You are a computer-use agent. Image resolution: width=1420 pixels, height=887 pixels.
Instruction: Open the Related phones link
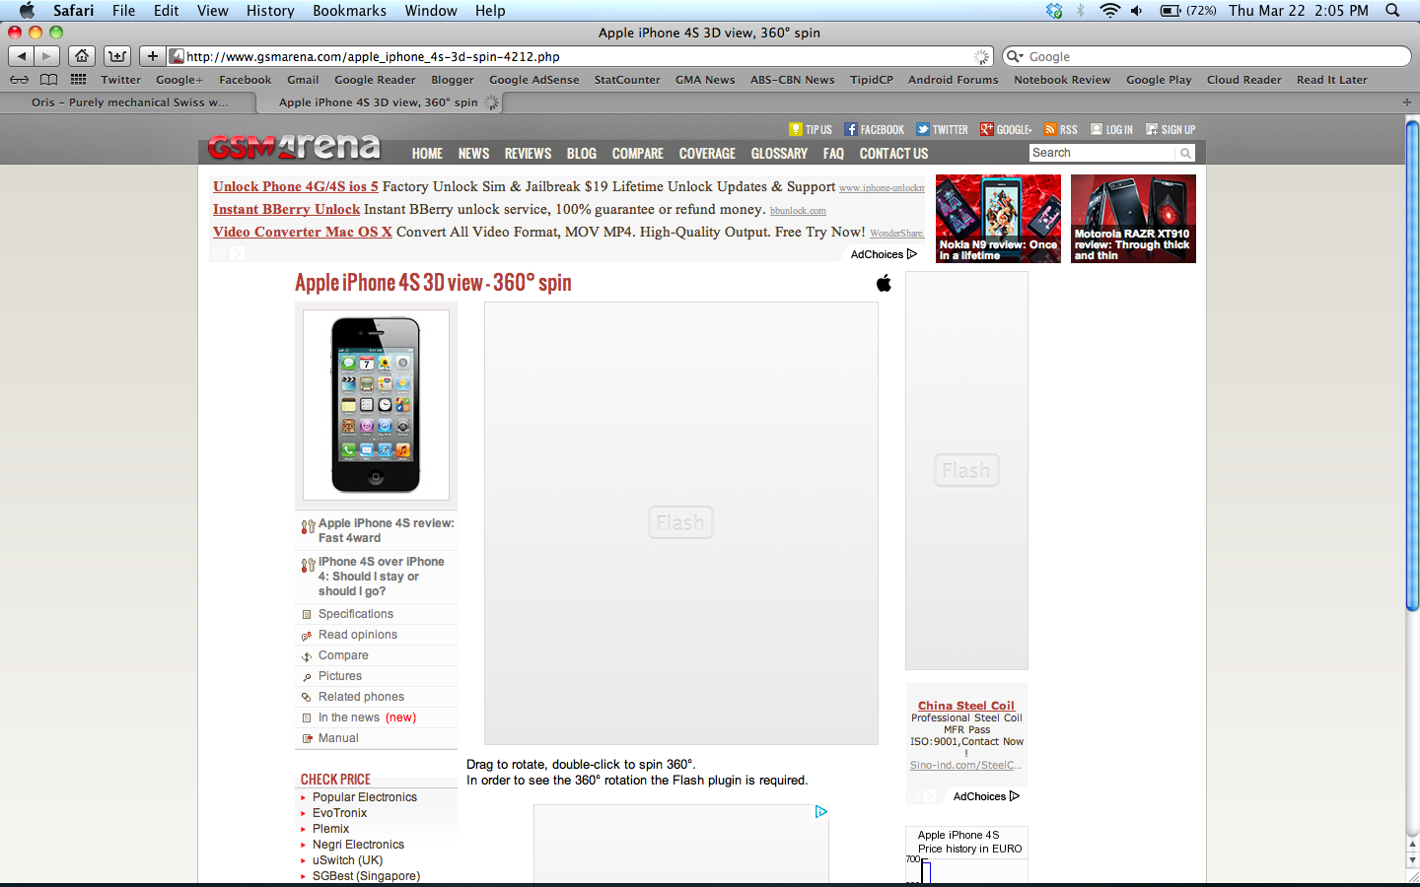361,697
